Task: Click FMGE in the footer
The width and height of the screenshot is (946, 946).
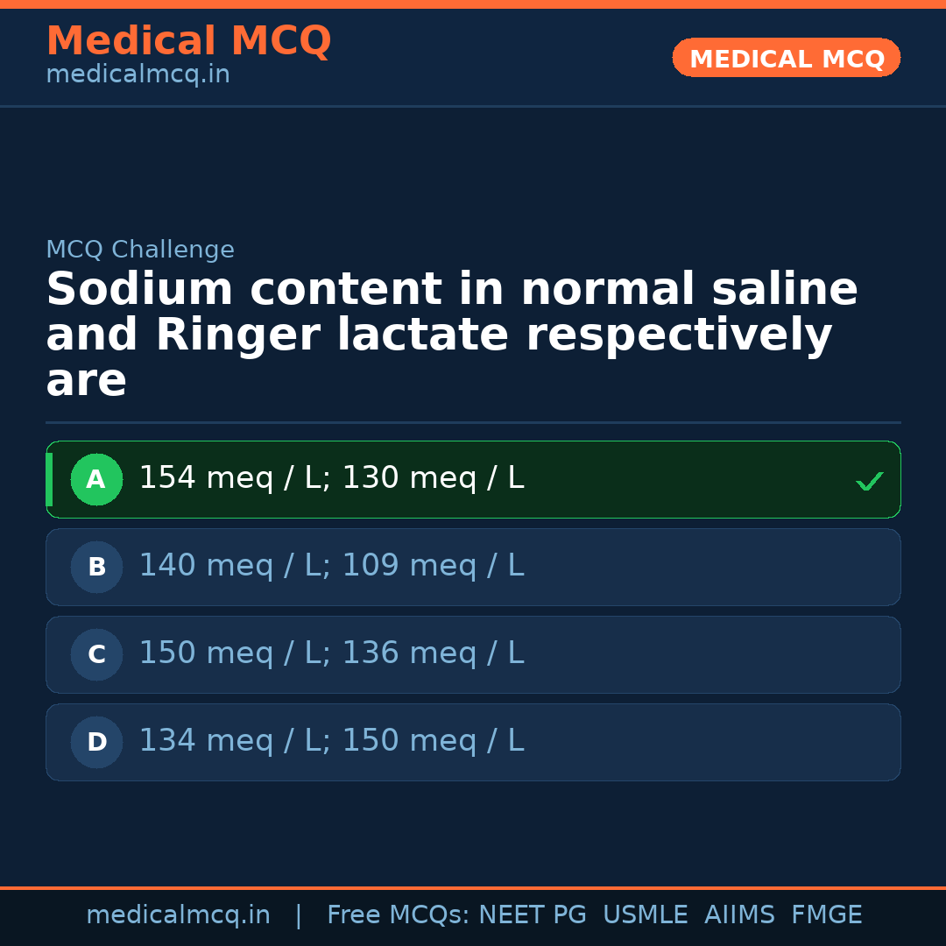Action: [826, 915]
